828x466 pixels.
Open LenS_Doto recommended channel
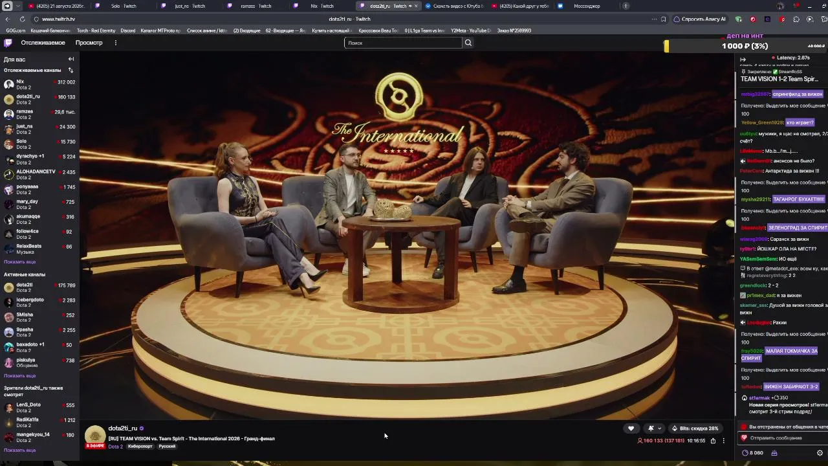pos(39,407)
